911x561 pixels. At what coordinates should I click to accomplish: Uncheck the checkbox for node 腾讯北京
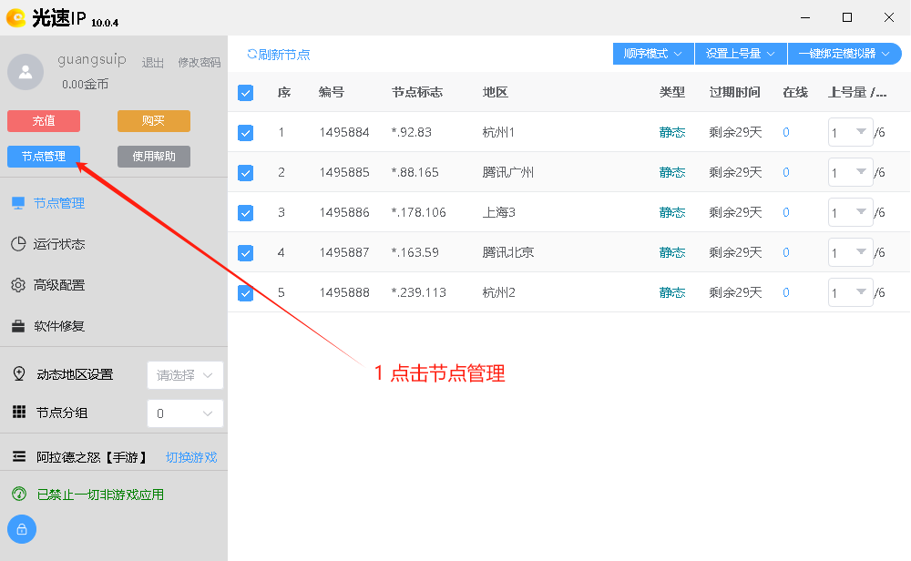pyautogui.click(x=245, y=252)
